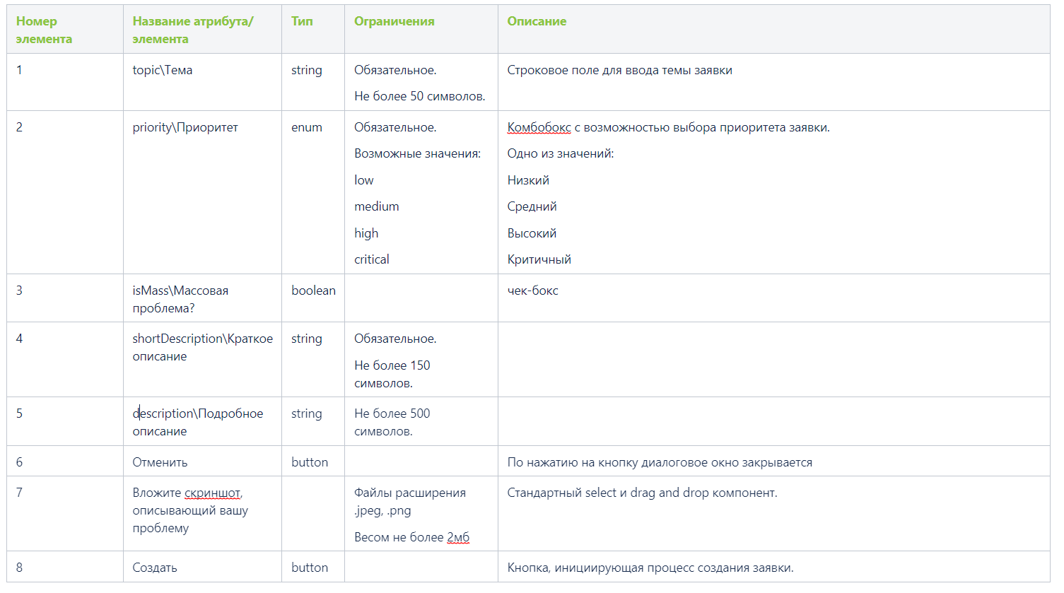Click 'Строковое поле для ввода темы заявки'
The image size is (1064, 593).
[619, 70]
